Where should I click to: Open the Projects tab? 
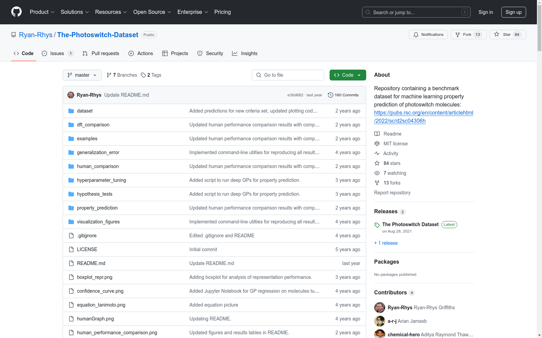(x=175, y=53)
